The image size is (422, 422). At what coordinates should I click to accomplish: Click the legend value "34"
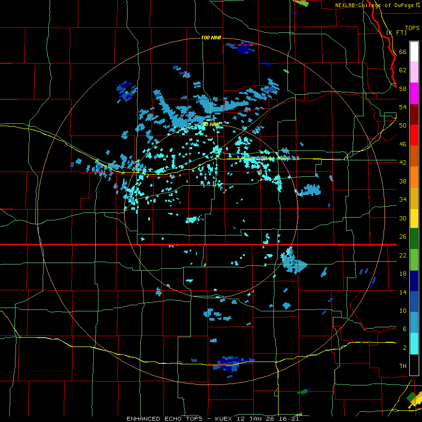point(403,200)
